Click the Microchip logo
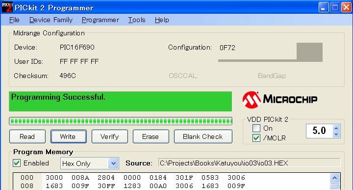This screenshot has height=190, width=353. [x=280, y=100]
